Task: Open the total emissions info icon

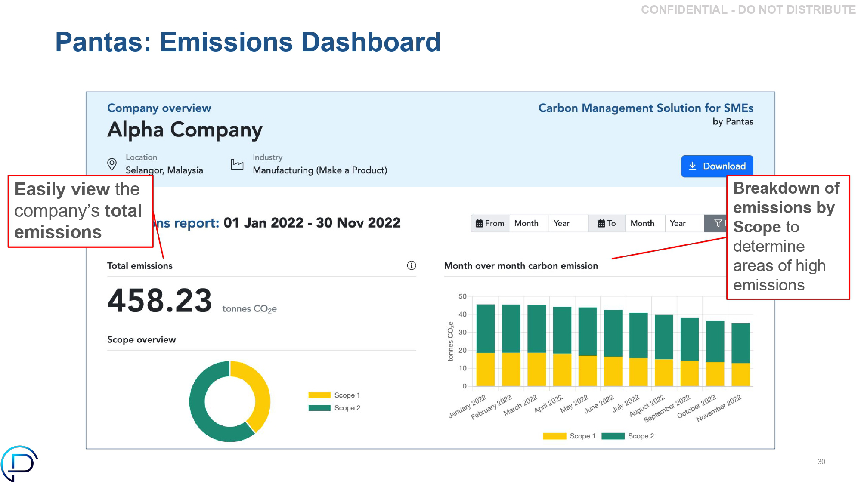Action: [412, 265]
